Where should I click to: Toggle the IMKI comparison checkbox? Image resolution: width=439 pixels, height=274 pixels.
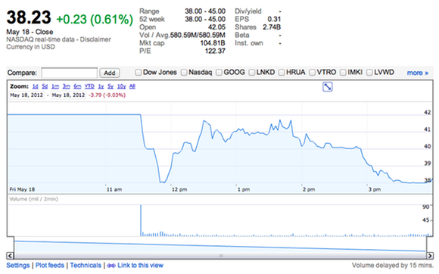(343, 73)
